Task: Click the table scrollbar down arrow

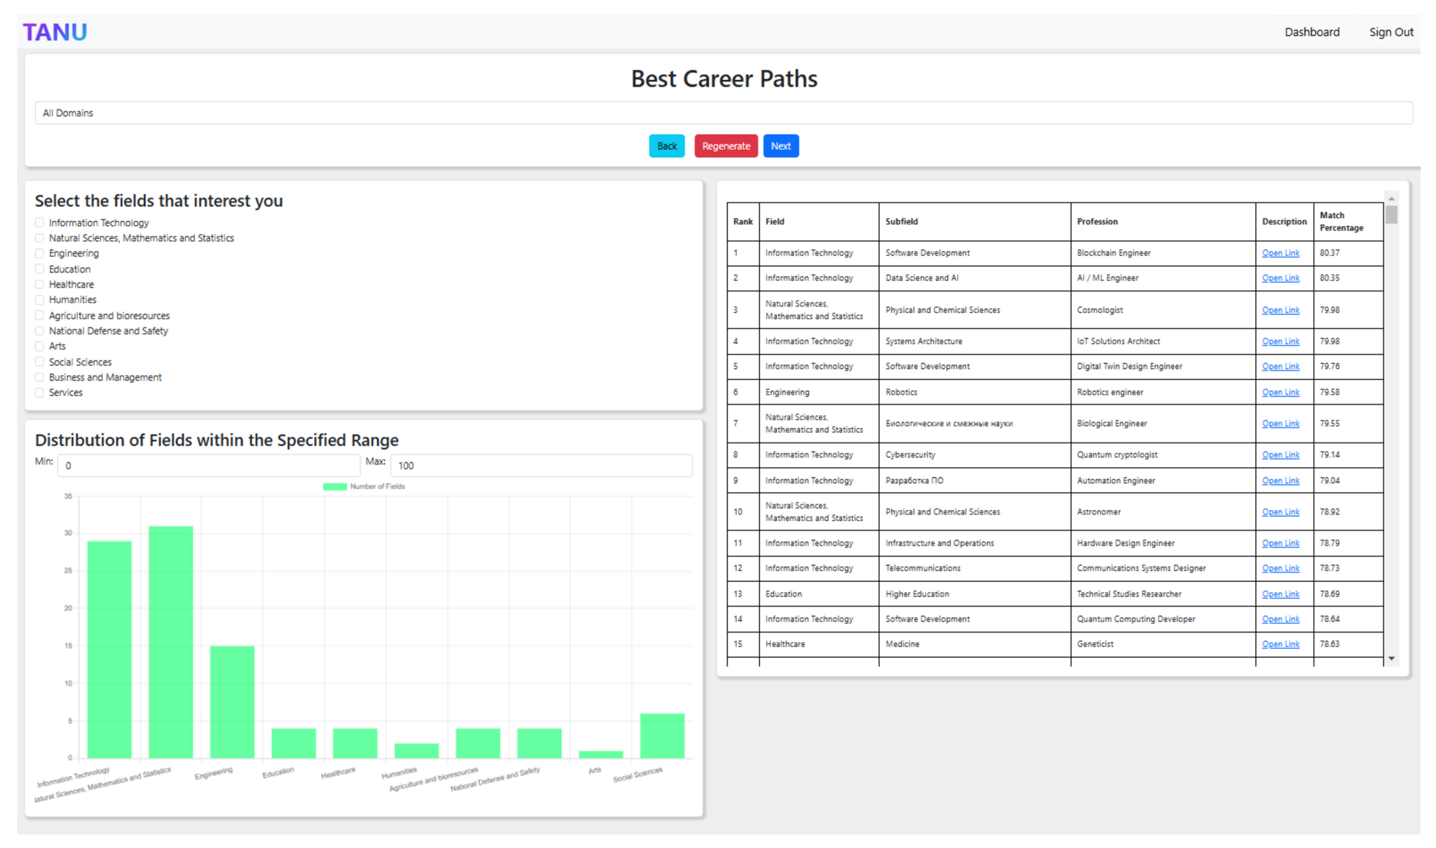Action: pyautogui.click(x=1391, y=658)
